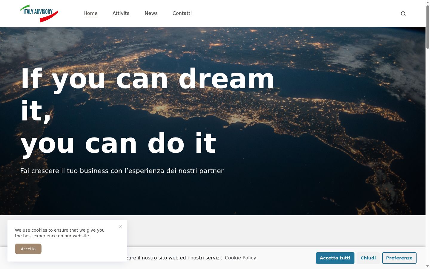Click the page vertical scrollbar thumb
This screenshot has height=269, width=430.
click(428, 27)
